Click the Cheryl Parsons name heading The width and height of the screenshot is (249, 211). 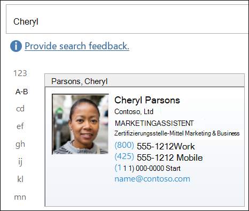coord(147,100)
